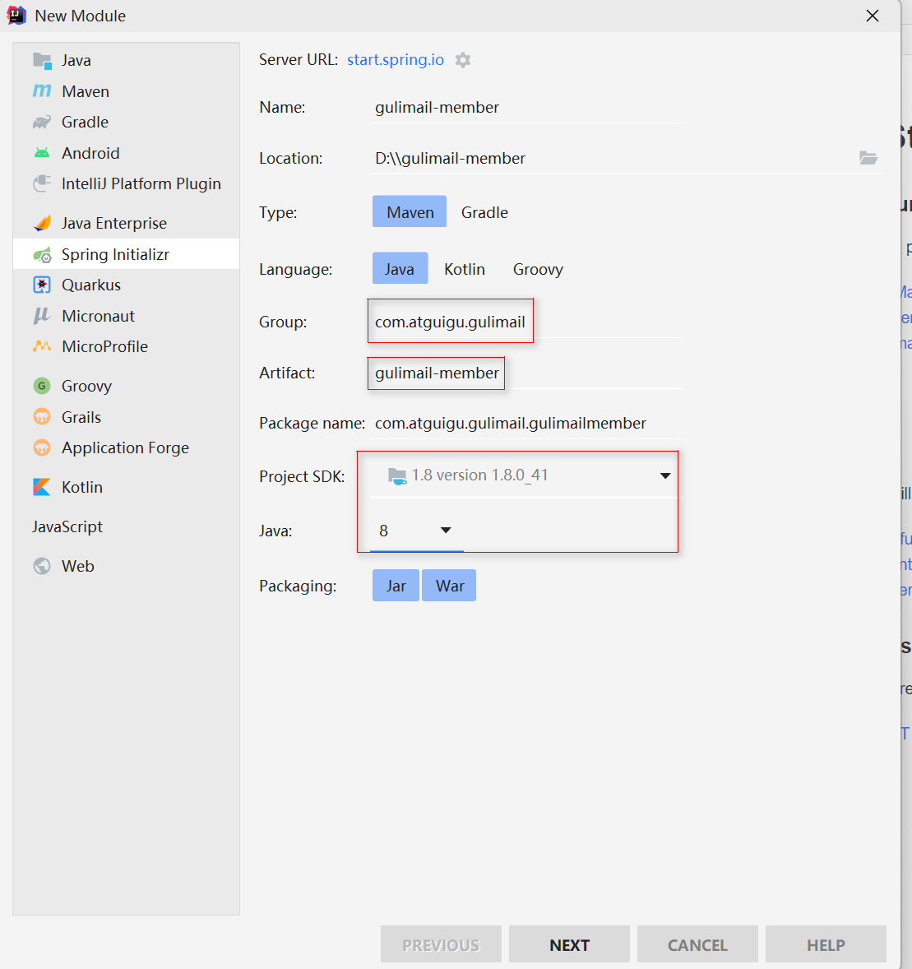Screen dimensions: 912x969
Task: Click the CANCEL button
Action: tap(697, 944)
